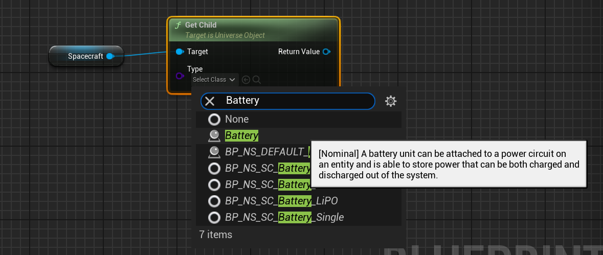Screen dimensions: 603x255
Task: Click the Spacecraft variable output pin
Action: click(x=110, y=56)
